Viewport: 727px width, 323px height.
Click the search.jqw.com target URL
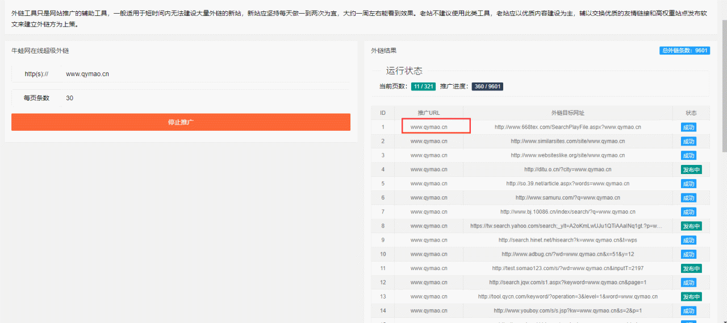pyautogui.click(x=567, y=283)
